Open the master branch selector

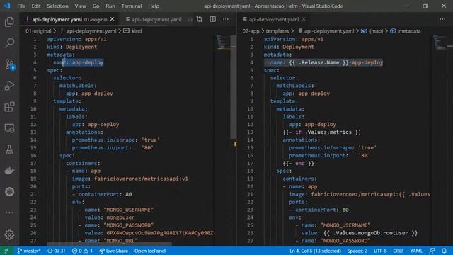tap(28, 251)
